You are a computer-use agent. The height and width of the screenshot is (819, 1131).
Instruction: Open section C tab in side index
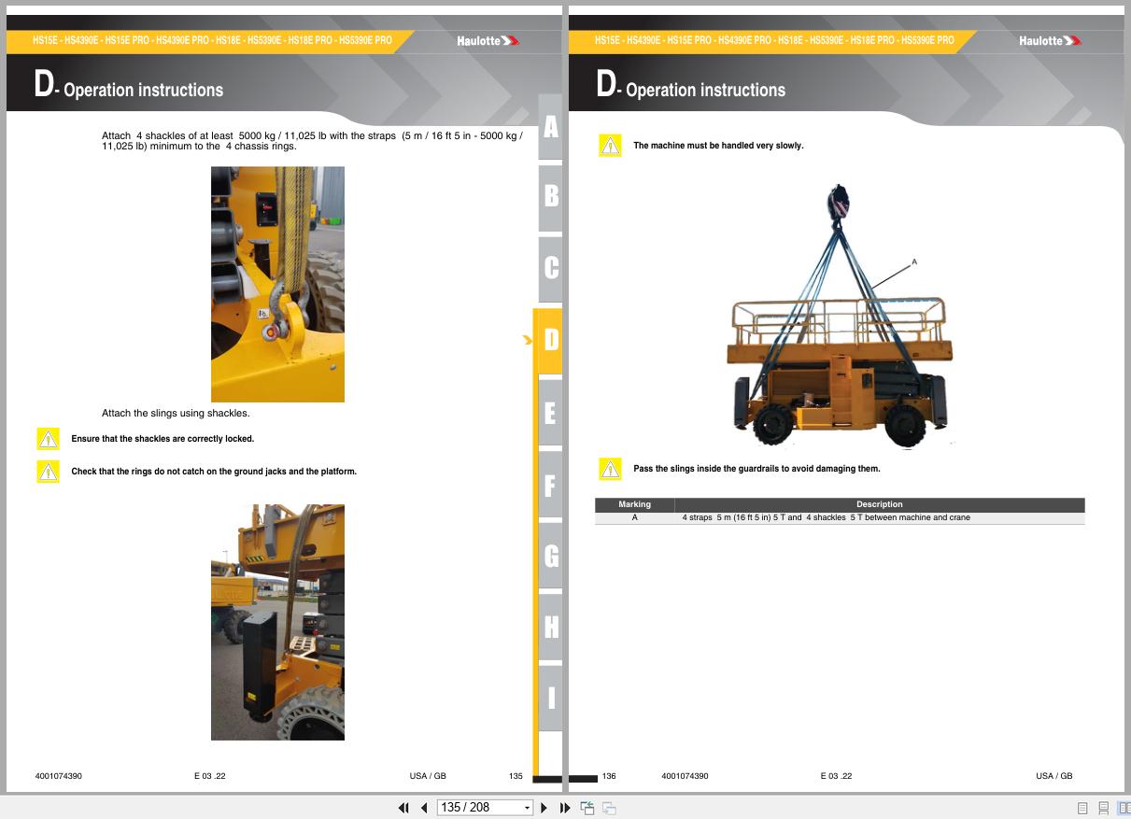click(550, 268)
